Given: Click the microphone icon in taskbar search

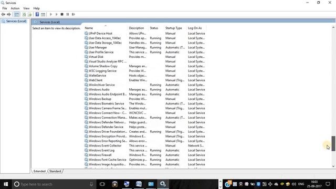Looking at the screenshot, I should click(x=91, y=184).
